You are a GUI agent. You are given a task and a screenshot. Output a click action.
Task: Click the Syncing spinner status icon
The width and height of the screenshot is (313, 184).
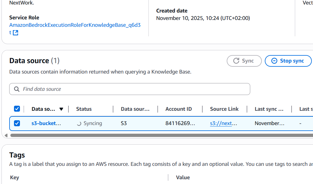coord(79,124)
